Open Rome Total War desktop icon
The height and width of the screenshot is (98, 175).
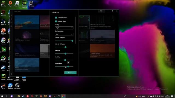(3, 32)
